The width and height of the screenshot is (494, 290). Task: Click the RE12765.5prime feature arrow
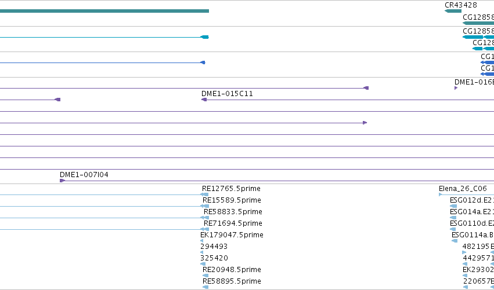point(204,194)
